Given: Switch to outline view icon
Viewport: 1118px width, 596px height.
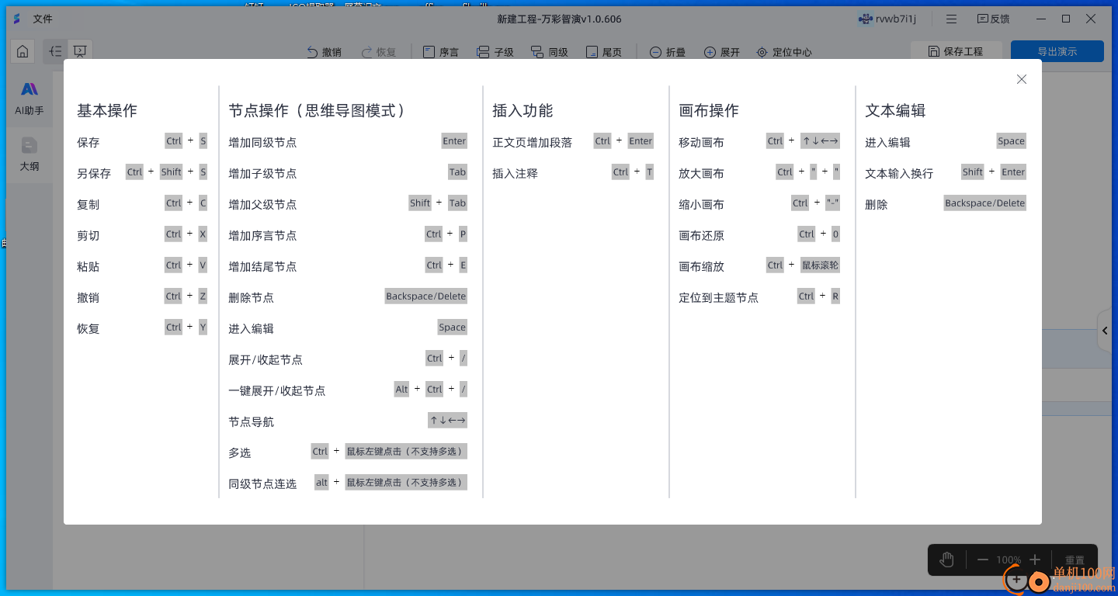Looking at the screenshot, I should coord(55,52).
